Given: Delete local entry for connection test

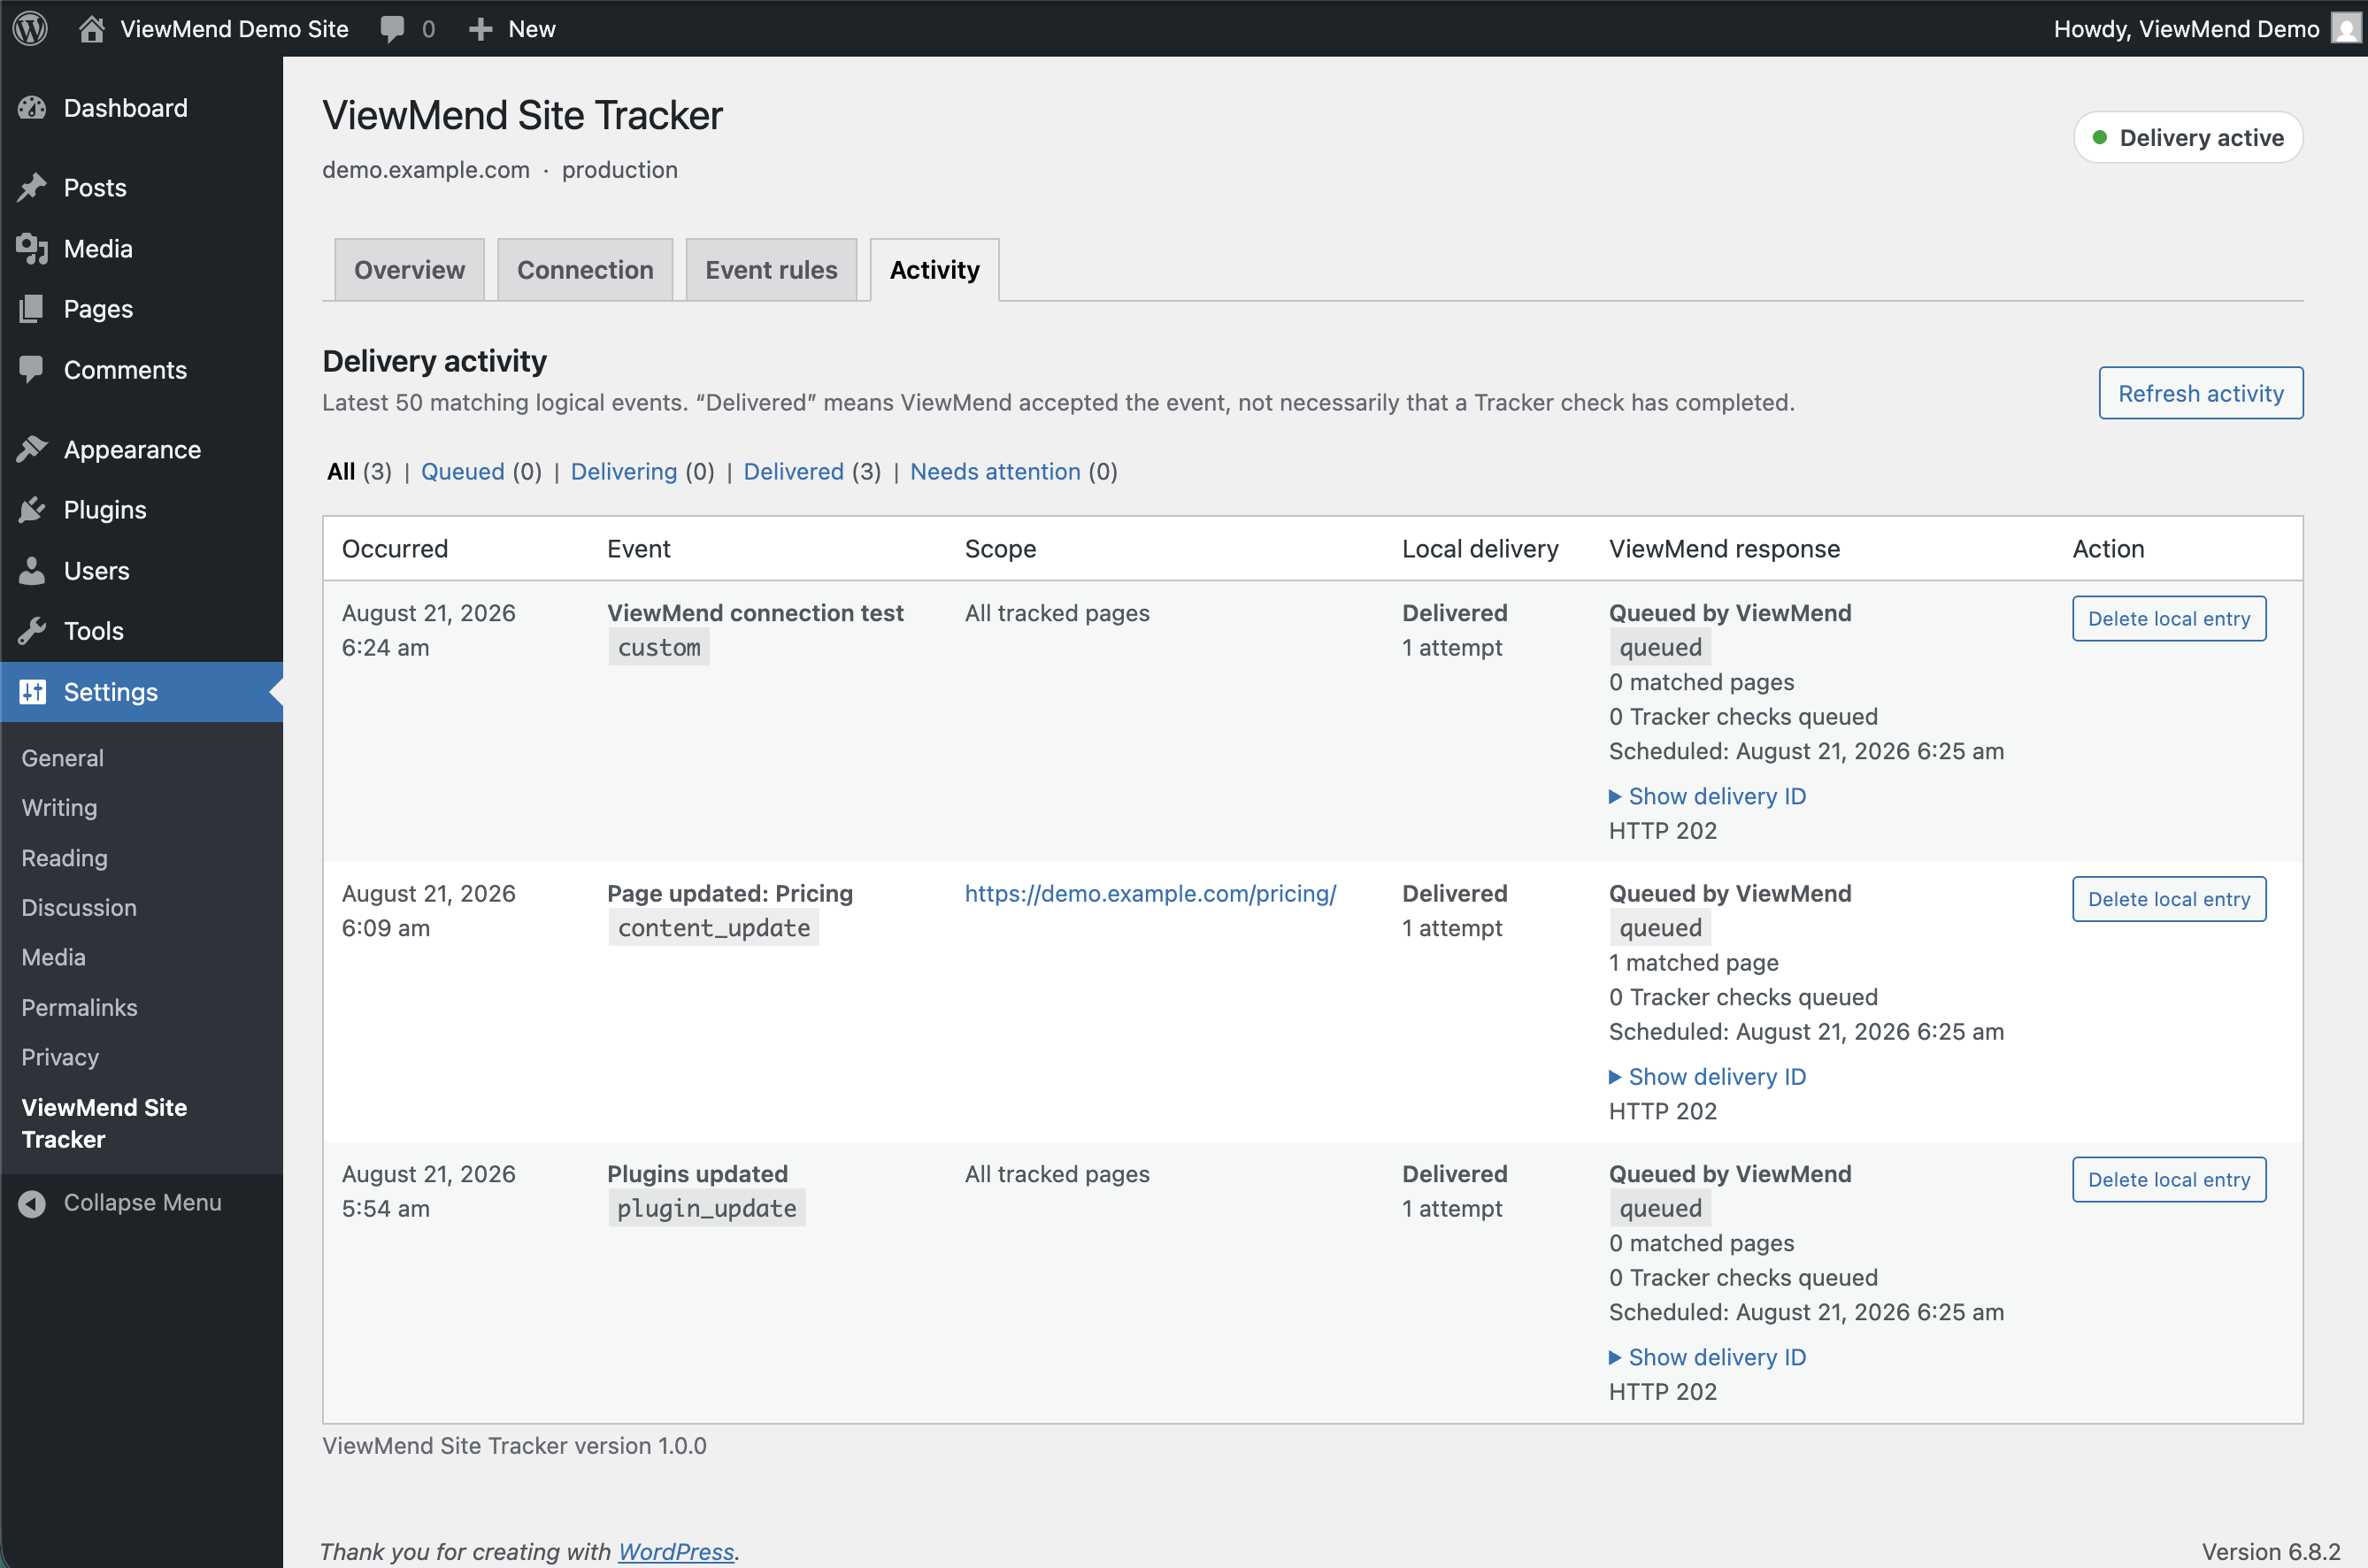Looking at the screenshot, I should tap(2168, 619).
